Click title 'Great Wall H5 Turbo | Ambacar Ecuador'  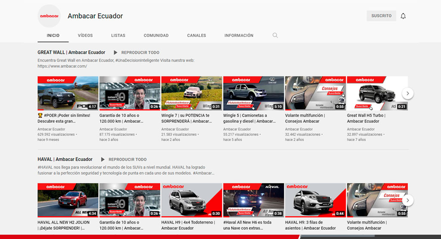click(366, 118)
